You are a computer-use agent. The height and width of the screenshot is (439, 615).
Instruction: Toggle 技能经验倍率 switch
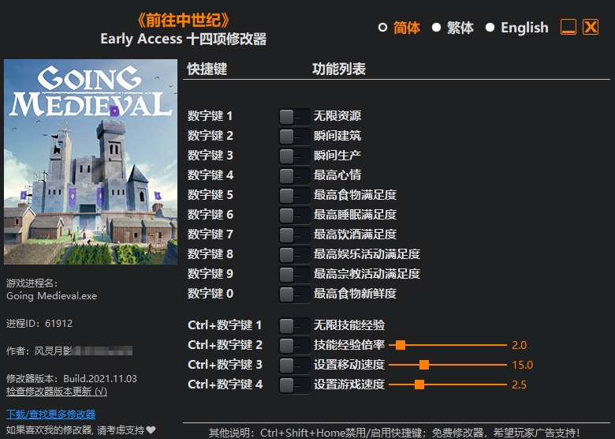pyautogui.click(x=294, y=346)
